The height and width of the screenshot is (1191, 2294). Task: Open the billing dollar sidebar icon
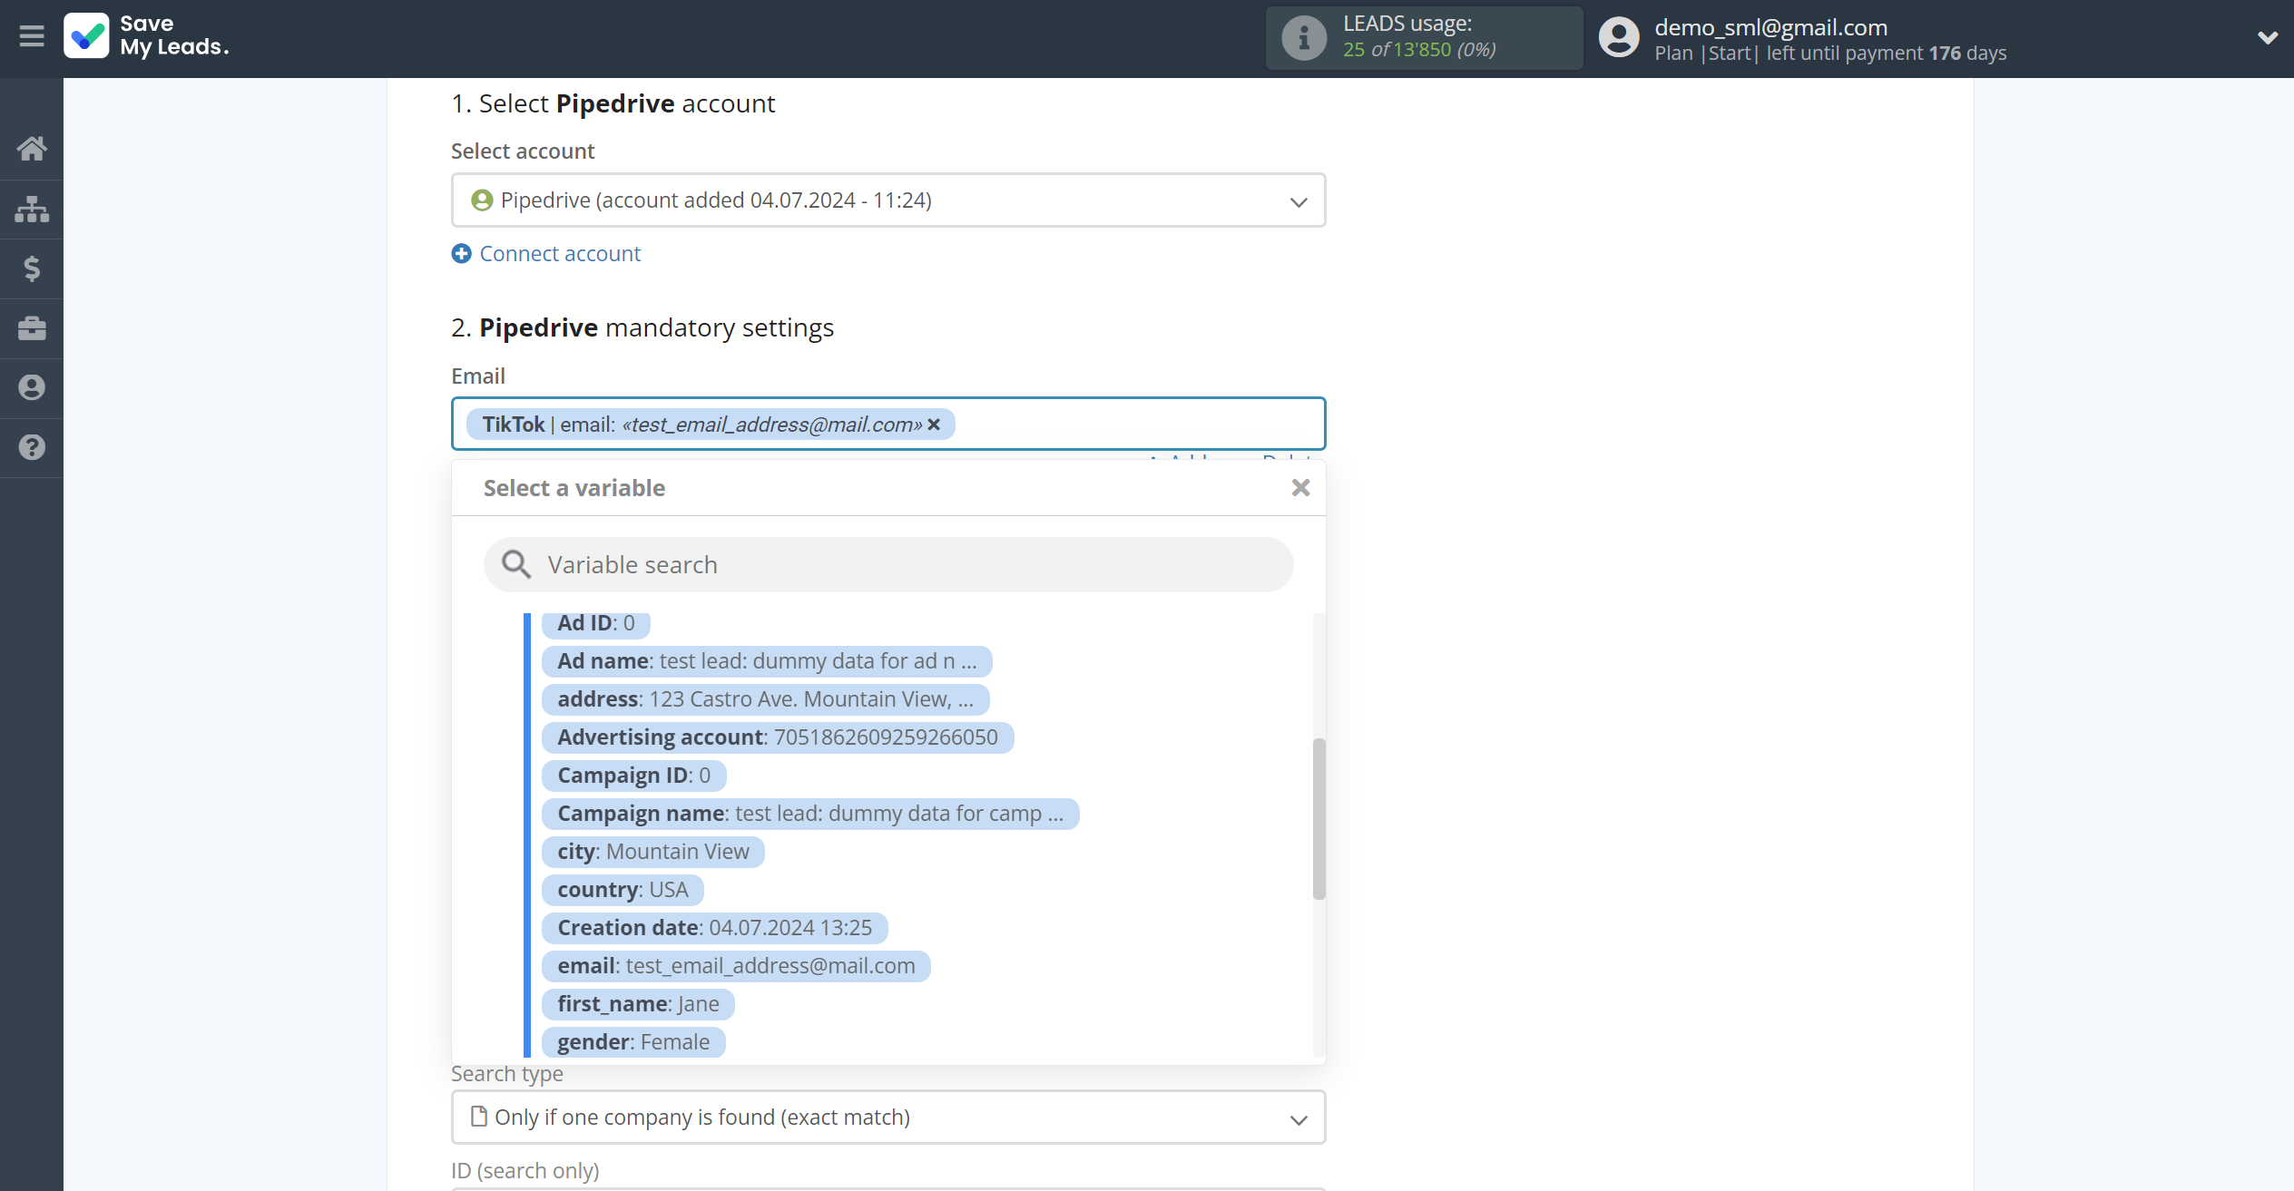(x=32, y=268)
